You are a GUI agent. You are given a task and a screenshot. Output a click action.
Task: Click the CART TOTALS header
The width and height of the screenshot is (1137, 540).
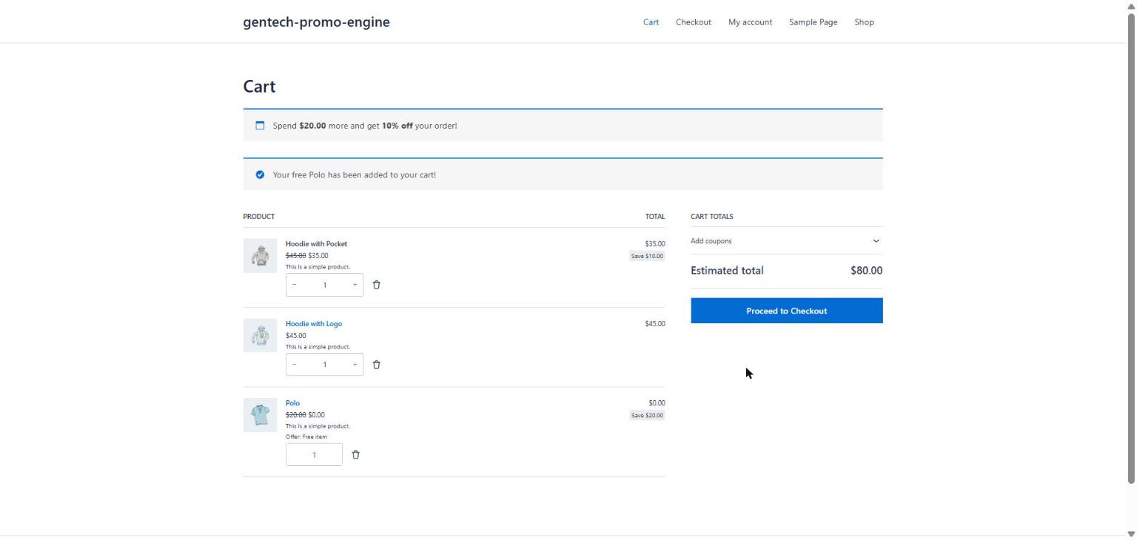[x=712, y=217]
